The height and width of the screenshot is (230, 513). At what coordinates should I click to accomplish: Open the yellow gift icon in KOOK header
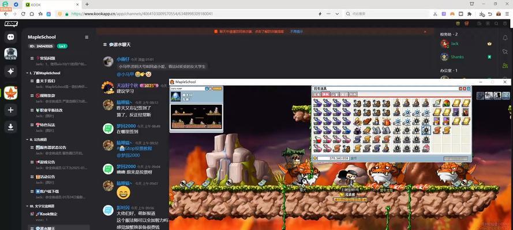pyautogui.click(x=458, y=24)
